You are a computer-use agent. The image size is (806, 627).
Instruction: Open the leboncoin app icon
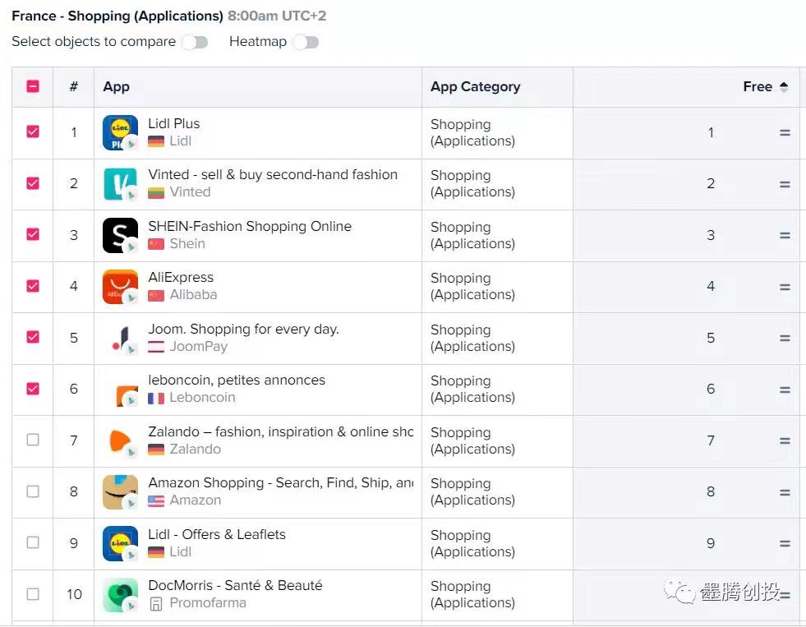(x=120, y=390)
